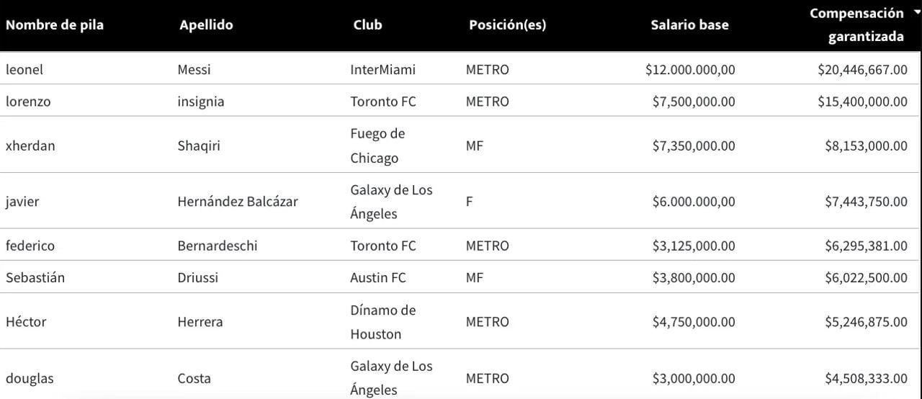
Task: Sort the table by Club header
Action: tap(367, 25)
